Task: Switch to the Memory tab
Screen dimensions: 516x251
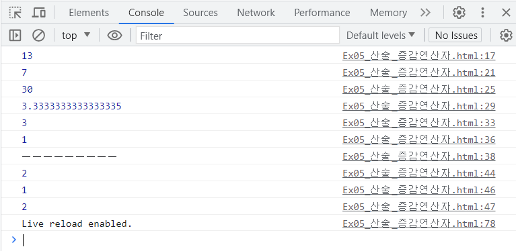Action: pyautogui.click(x=388, y=13)
